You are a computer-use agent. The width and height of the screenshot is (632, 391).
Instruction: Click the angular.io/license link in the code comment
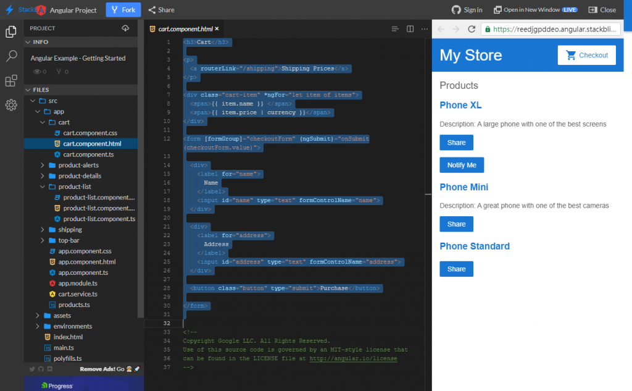tap(353, 358)
